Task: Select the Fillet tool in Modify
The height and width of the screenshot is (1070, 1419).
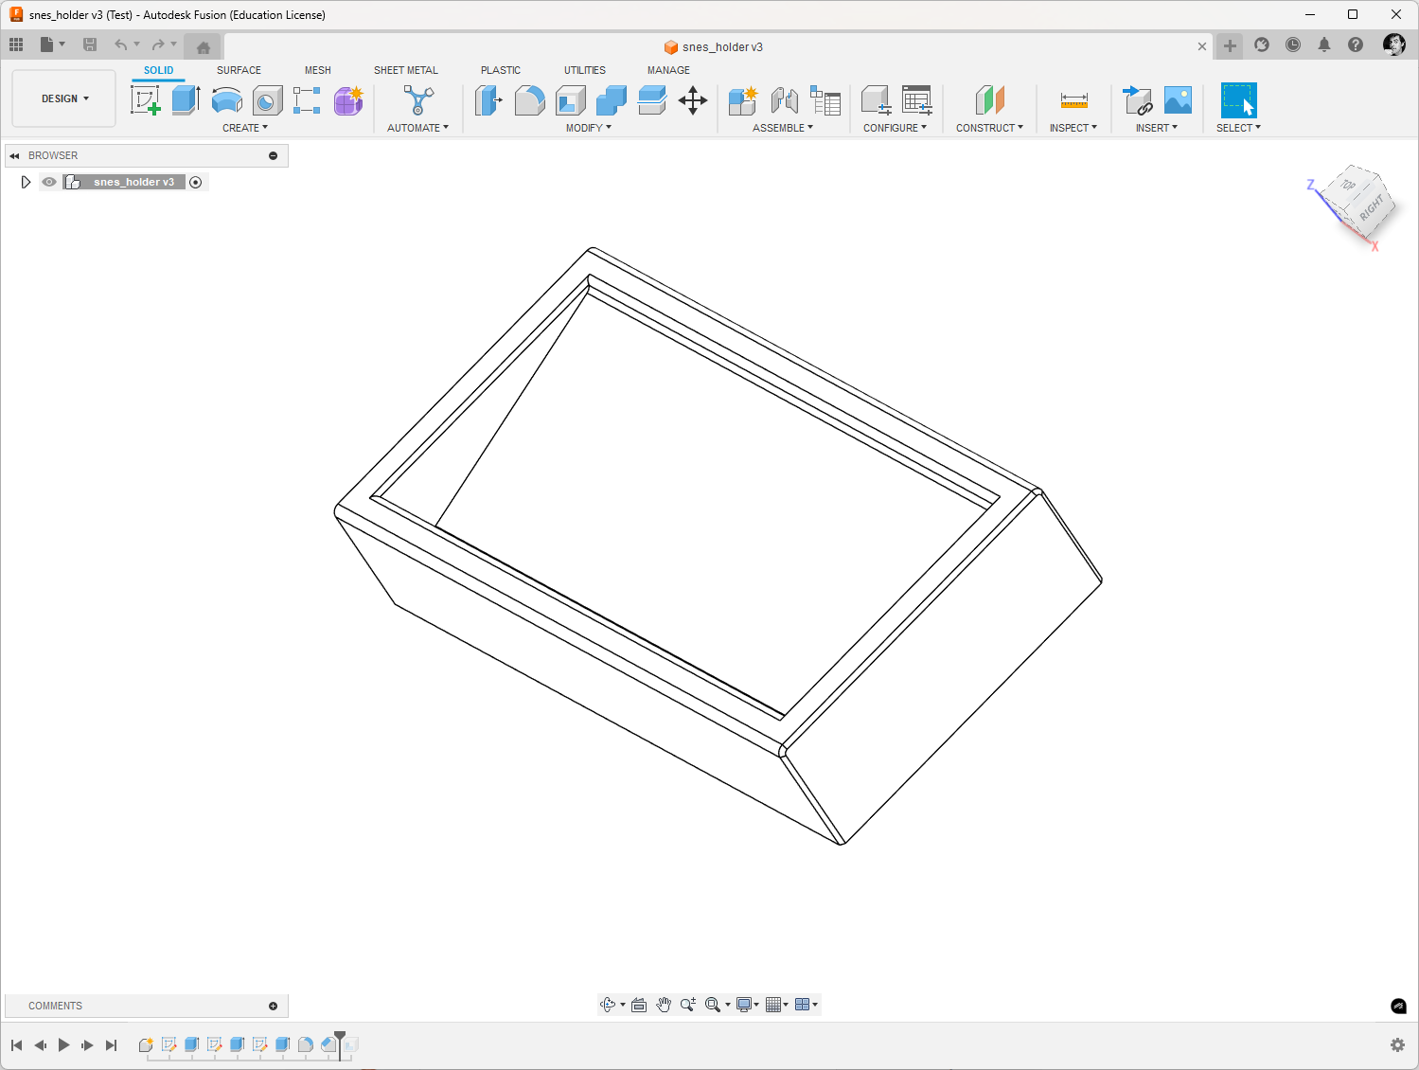Action: coord(529,99)
